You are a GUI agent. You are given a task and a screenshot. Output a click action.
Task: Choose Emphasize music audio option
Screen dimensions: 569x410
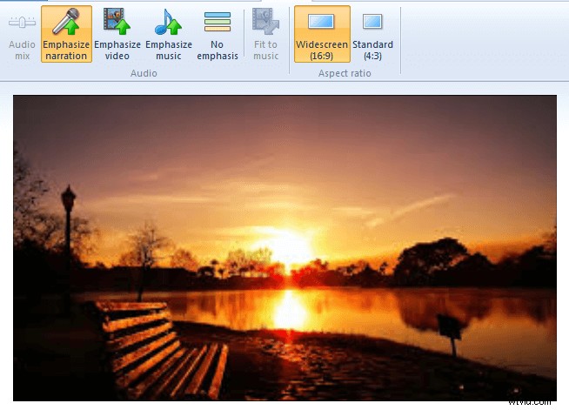169,34
